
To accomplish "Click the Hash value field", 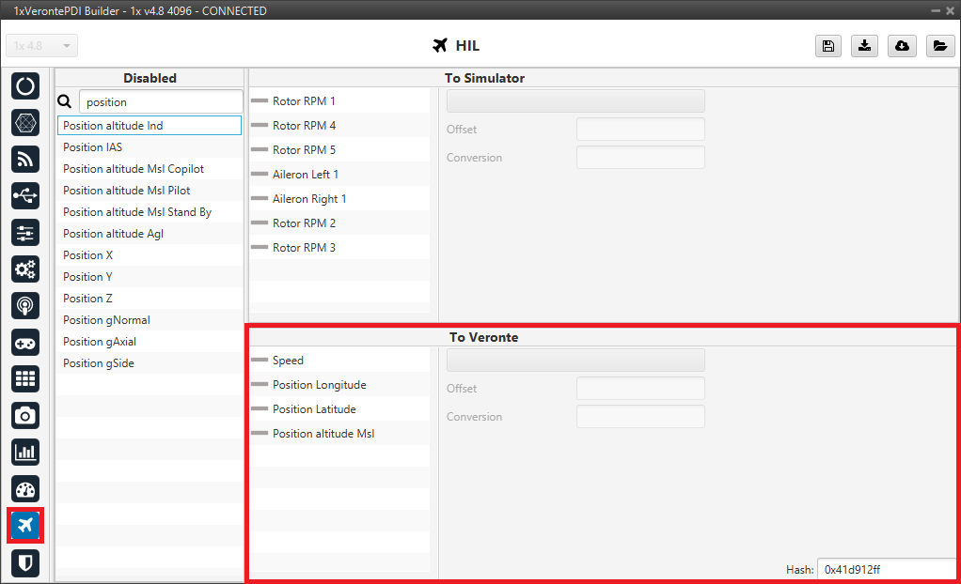I will (886, 570).
